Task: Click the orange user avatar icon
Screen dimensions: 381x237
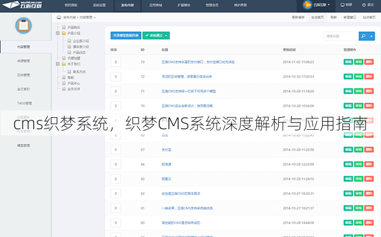Action: [x=308, y=4]
